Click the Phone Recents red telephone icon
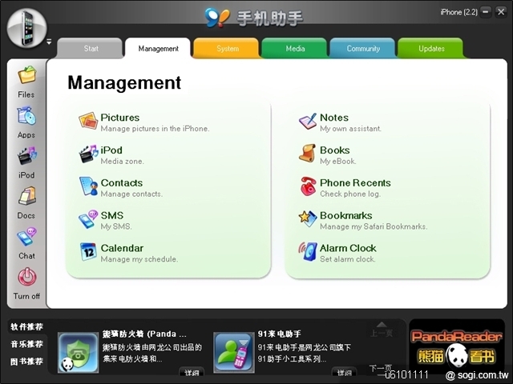 [308, 186]
